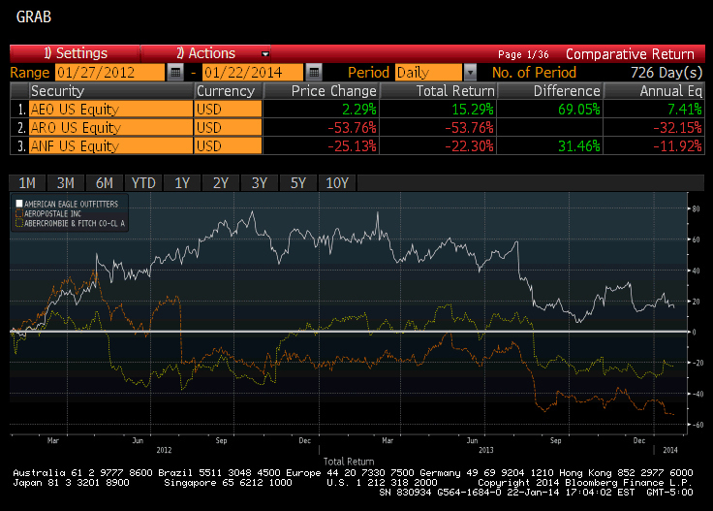713x511 pixels.
Task: Select the YTD range tab
Action: (x=143, y=183)
